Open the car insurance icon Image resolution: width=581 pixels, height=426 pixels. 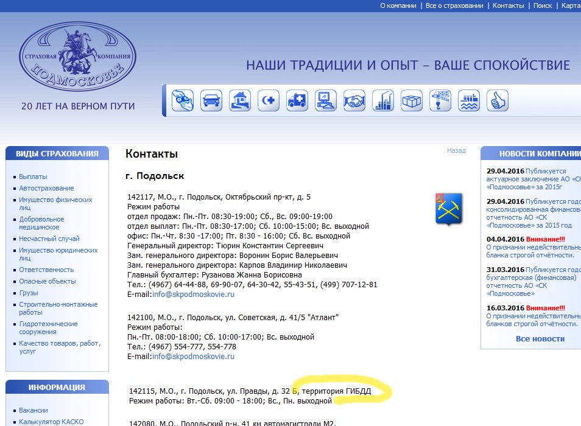click(x=211, y=100)
